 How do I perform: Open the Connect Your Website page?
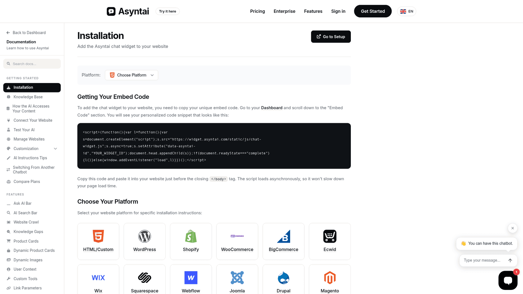(x=32, y=120)
